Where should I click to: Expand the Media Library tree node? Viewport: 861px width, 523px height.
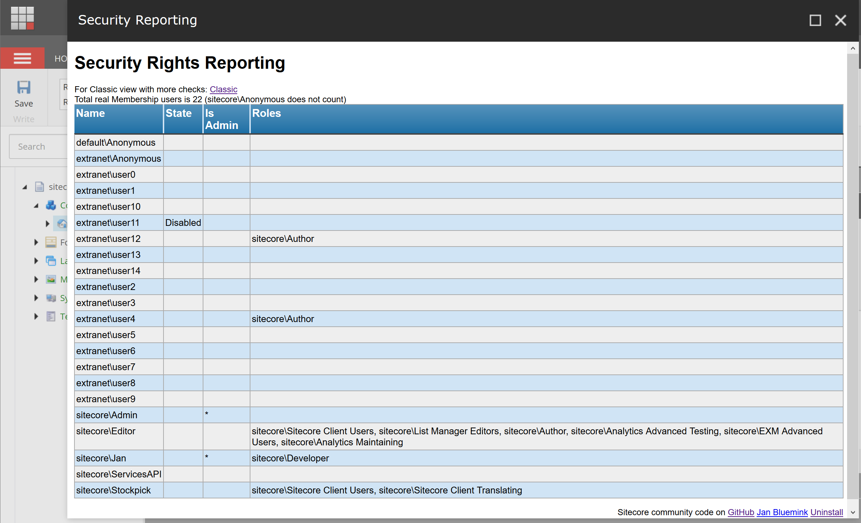tap(36, 279)
